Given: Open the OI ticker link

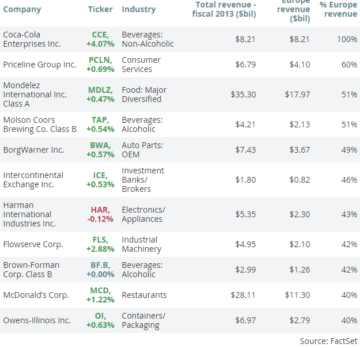Looking at the screenshot, I should click(101, 316).
